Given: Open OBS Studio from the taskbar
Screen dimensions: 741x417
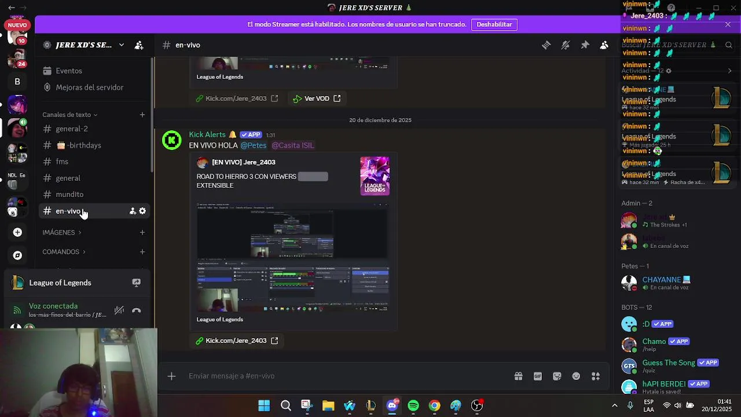Looking at the screenshot, I should tap(477, 405).
